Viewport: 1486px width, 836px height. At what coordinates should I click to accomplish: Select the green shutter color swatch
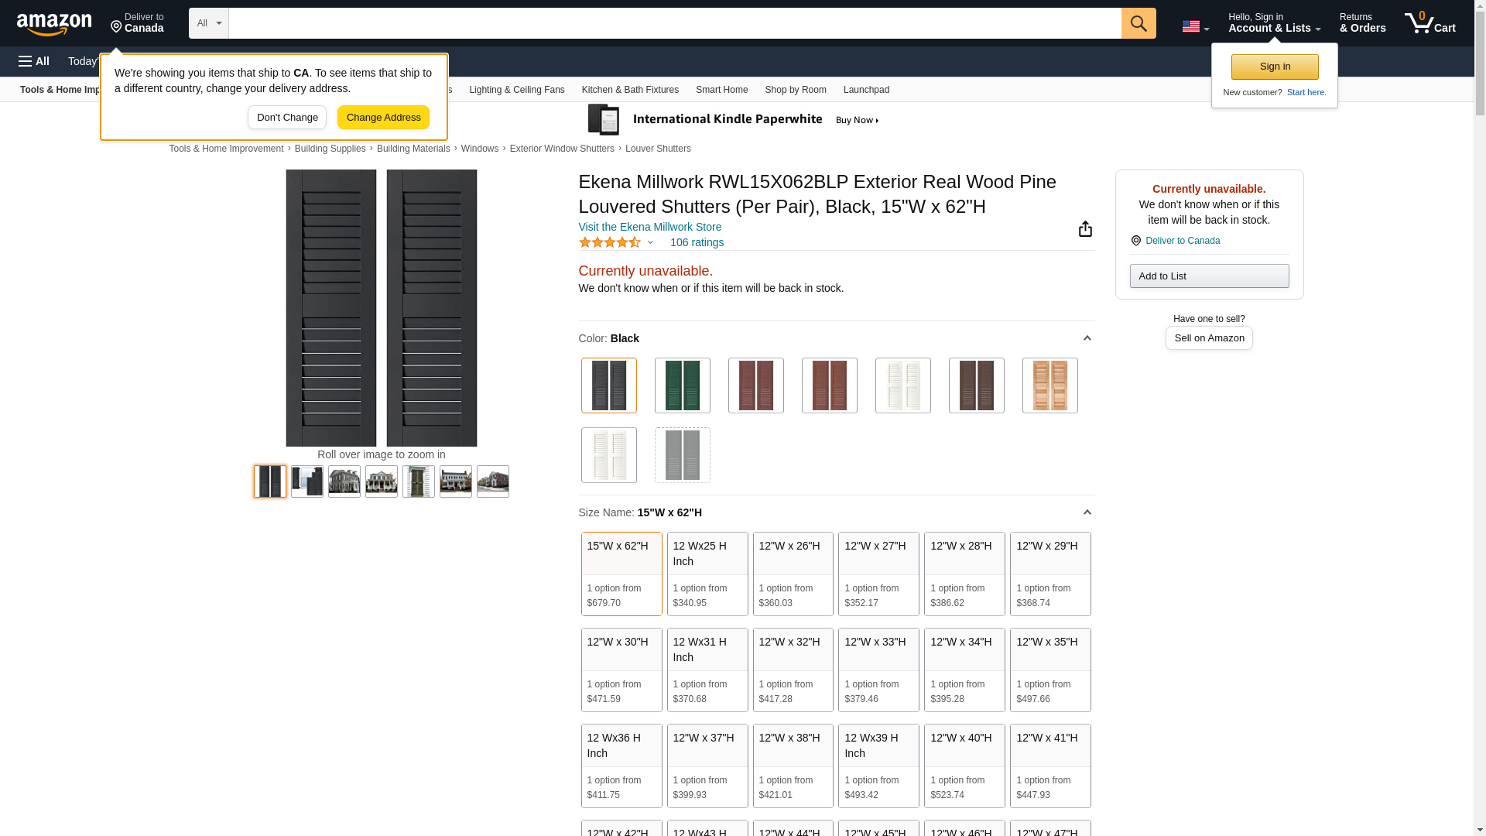pos(682,385)
